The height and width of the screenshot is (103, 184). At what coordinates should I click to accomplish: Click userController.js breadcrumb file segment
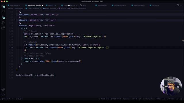point(33,9)
